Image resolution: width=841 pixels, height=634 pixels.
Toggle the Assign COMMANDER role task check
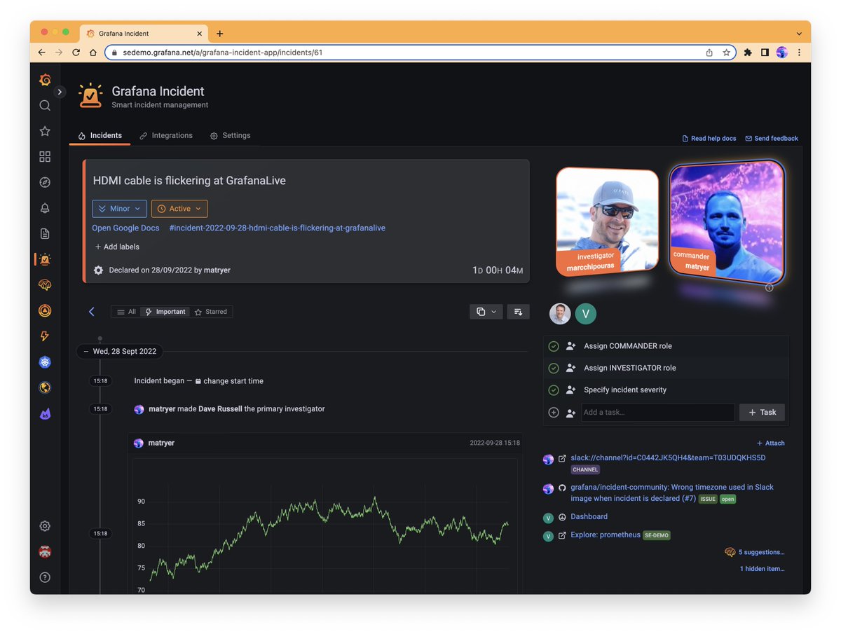pos(553,346)
